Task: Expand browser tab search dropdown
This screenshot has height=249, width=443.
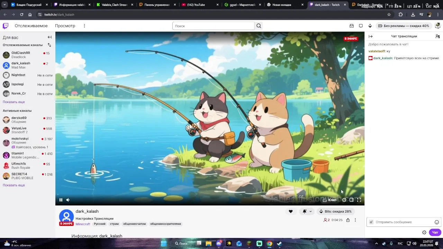Action: 4,5
